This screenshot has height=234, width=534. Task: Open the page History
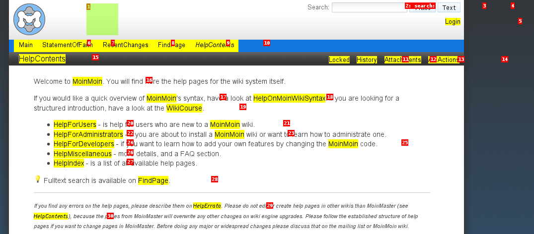[x=367, y=60]
